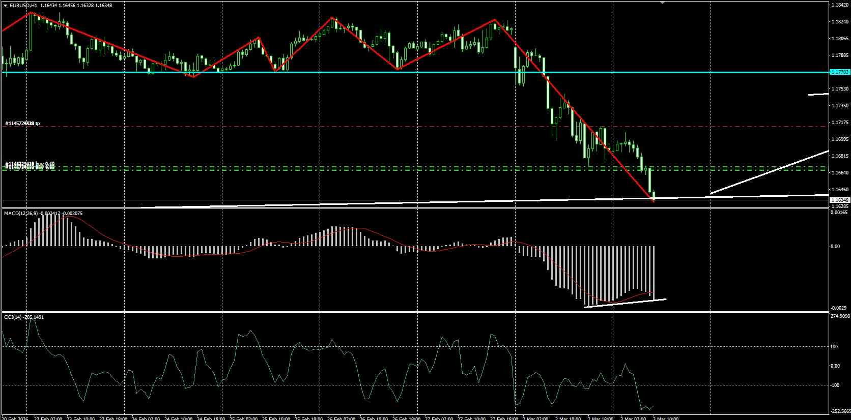Click the 1.17350 price axis value
The height and width of the screenshot is (420, 851).
(x=840, y=106)
